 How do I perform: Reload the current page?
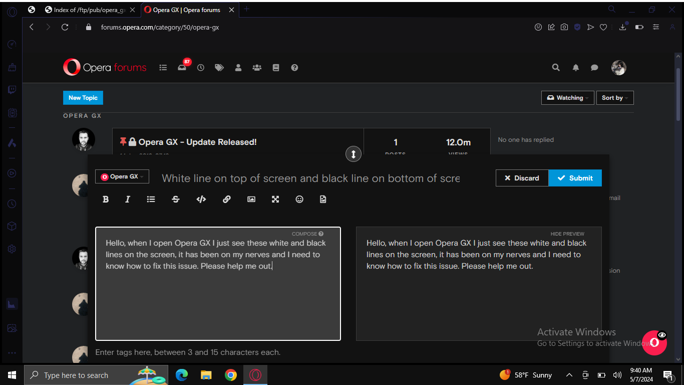65,27
